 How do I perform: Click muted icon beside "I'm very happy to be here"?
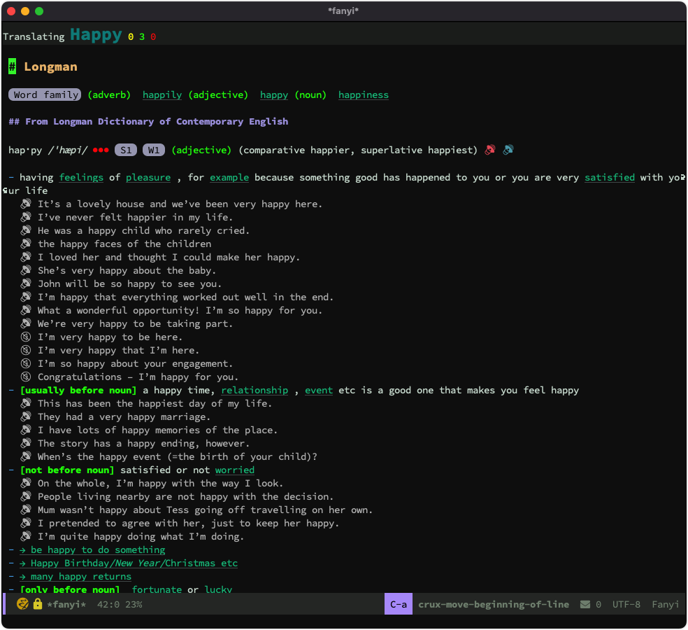26,337
